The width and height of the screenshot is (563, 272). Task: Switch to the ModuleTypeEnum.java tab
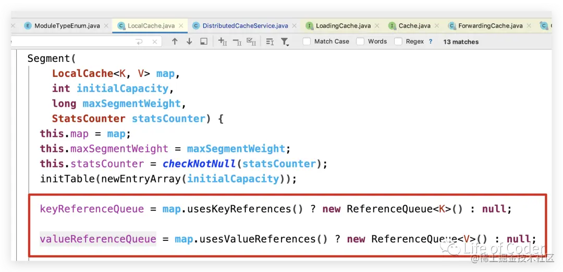67,26
